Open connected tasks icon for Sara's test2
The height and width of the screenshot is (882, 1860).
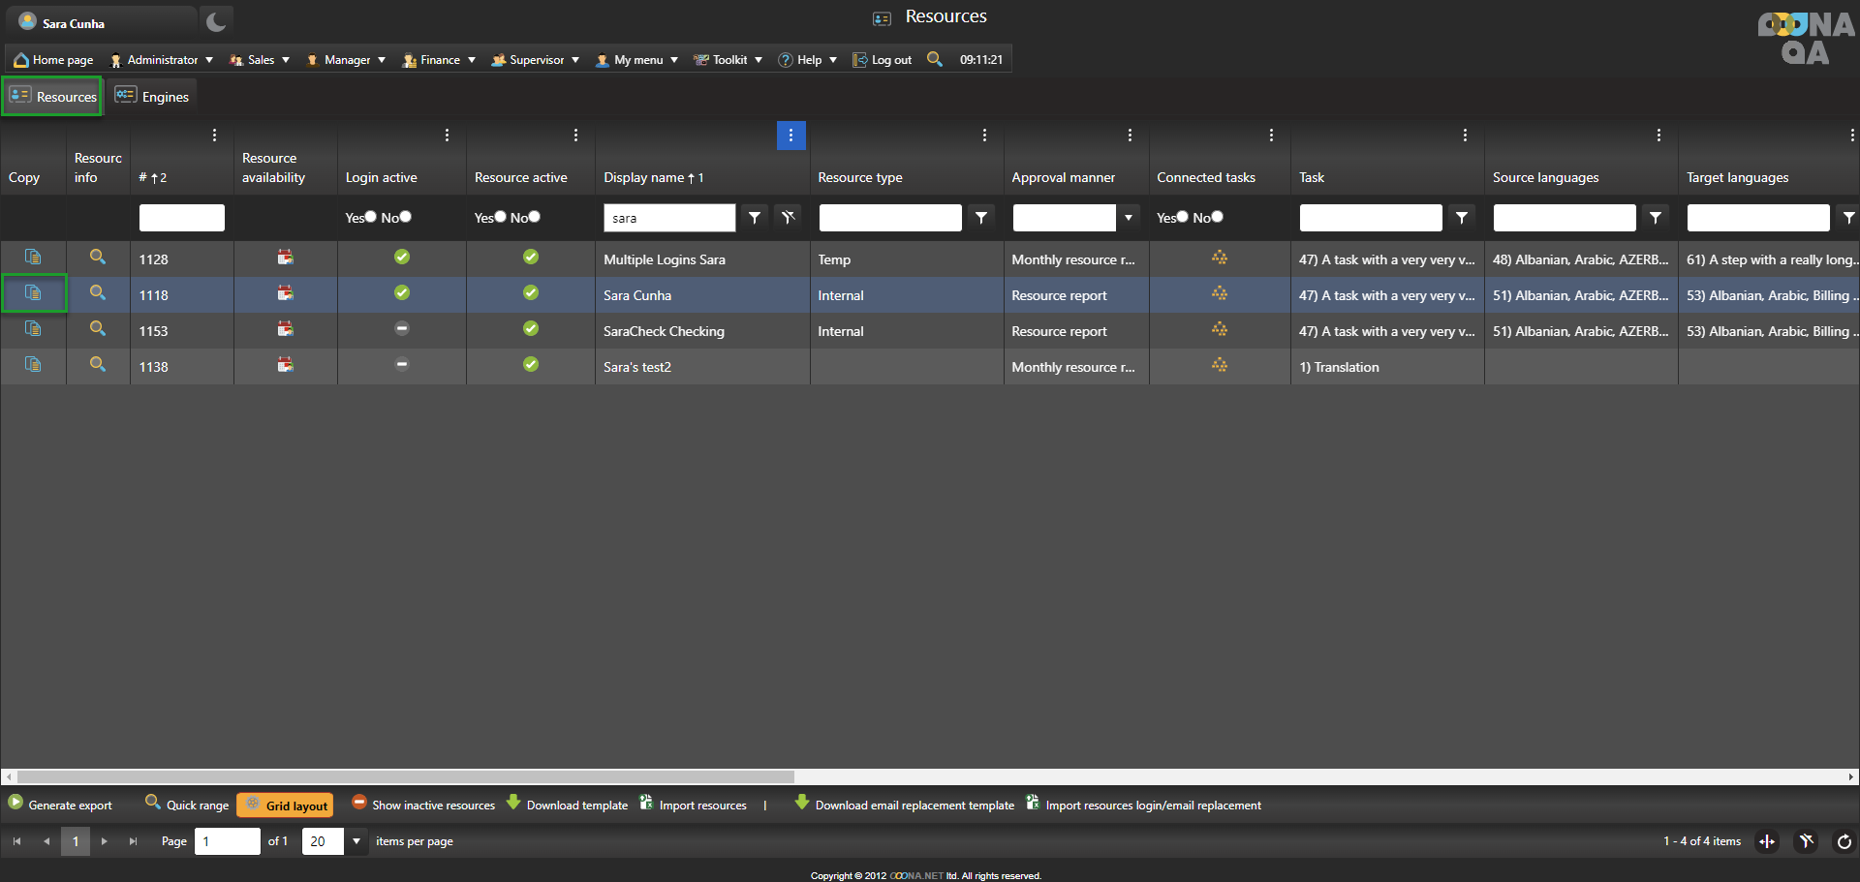coord(1219,366)
